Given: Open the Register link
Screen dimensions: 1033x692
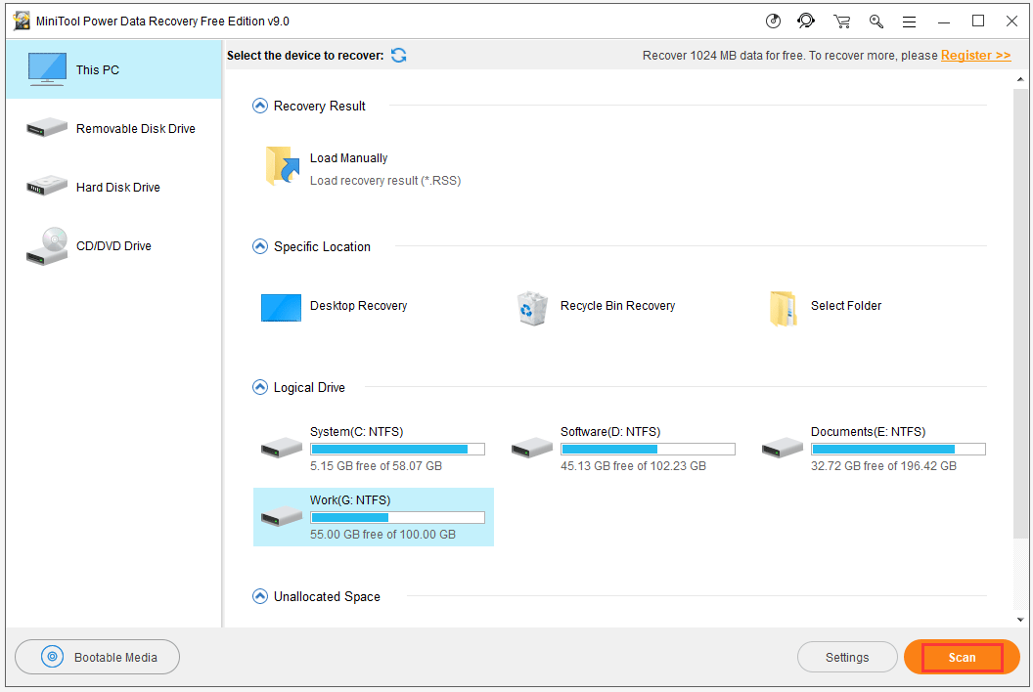Looking at the screenshot, I should [x=975, y=56].
